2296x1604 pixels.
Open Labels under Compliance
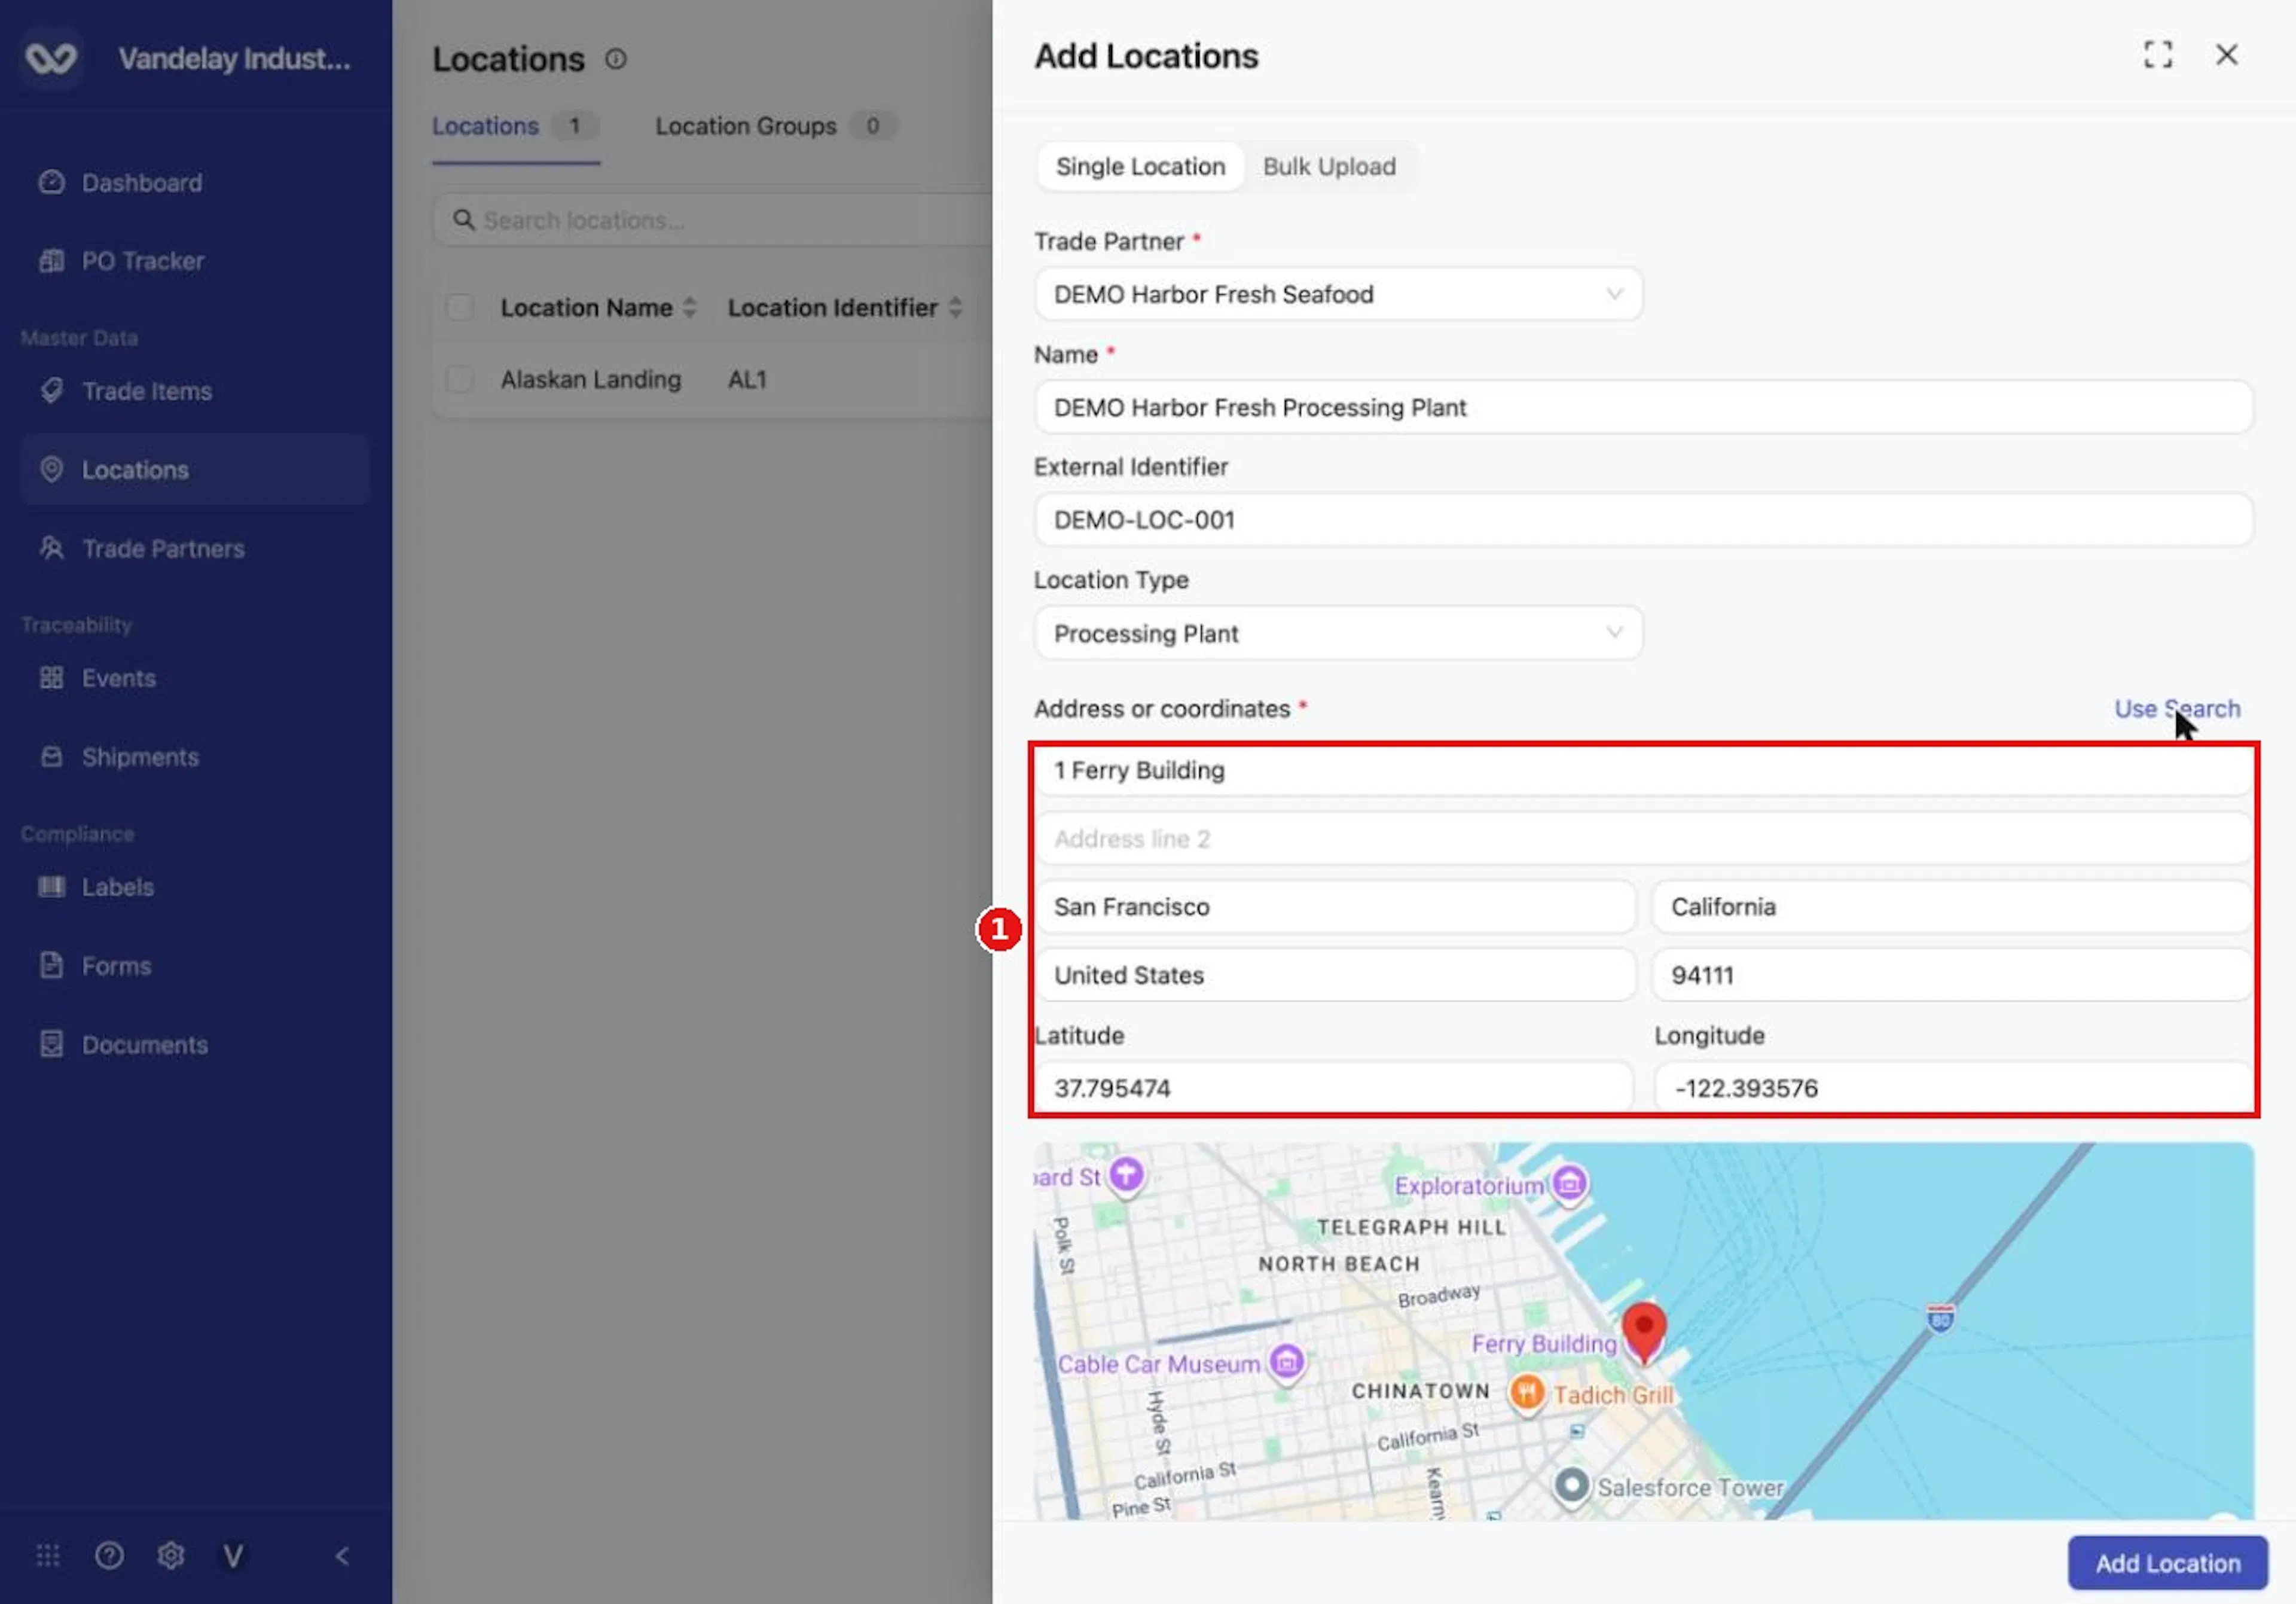117,888
